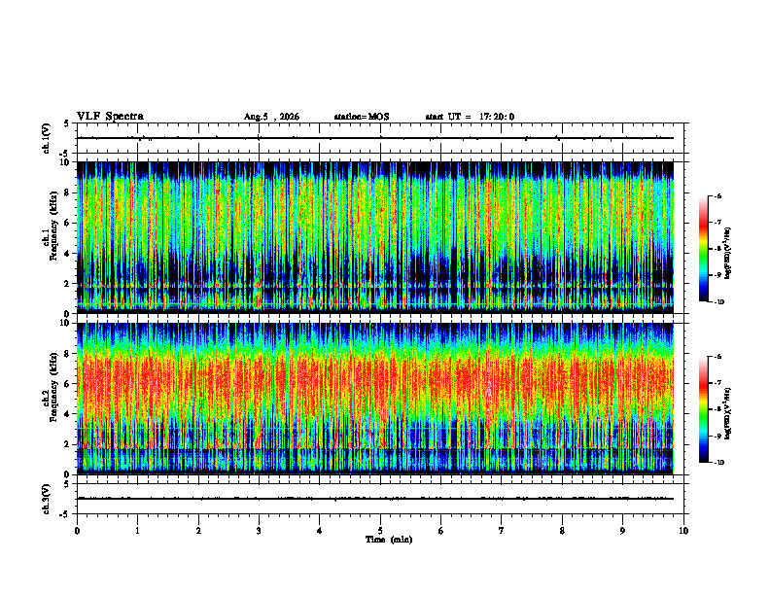Click the "VLF Spectra" plot title

[x=110, y=117]
